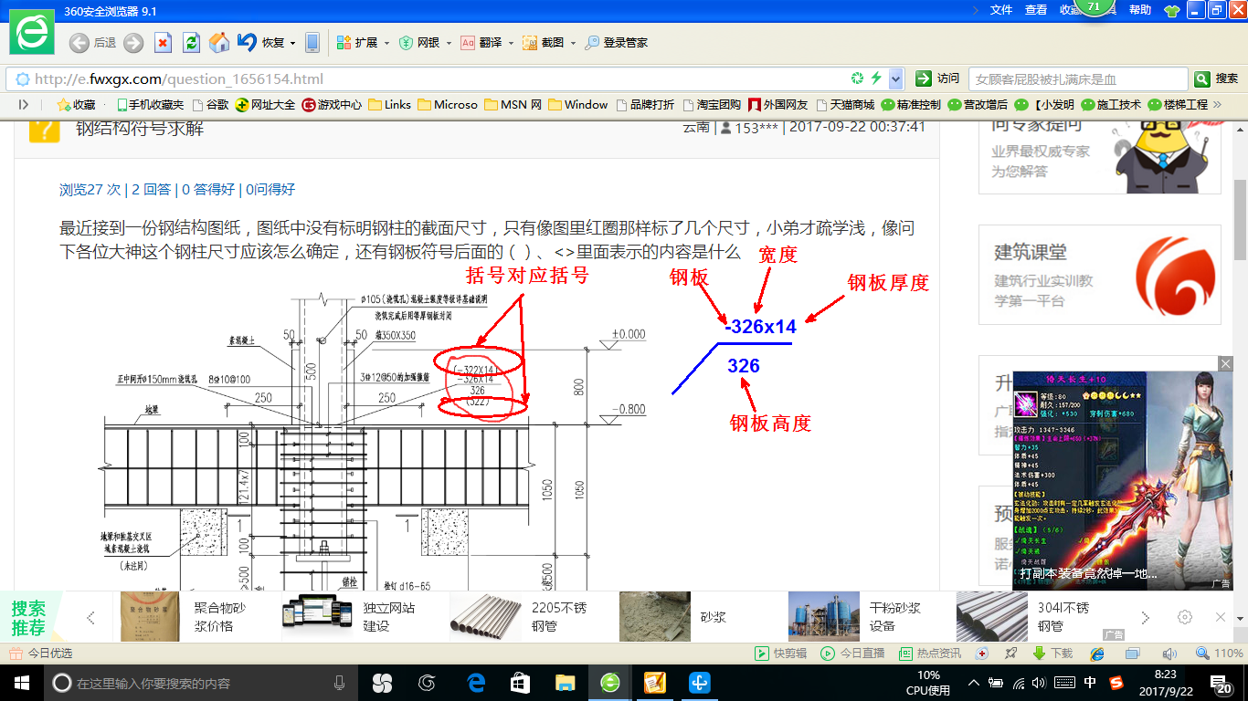The image size is (1248, 701).
Task: Click the 收藏 star favorites button
Action: [x=76, y=105]
